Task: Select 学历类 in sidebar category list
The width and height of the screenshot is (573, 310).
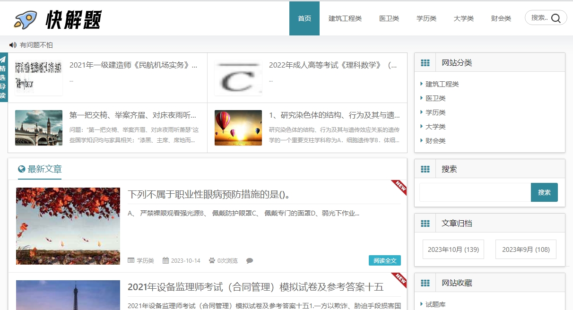Action: point(435,112)
